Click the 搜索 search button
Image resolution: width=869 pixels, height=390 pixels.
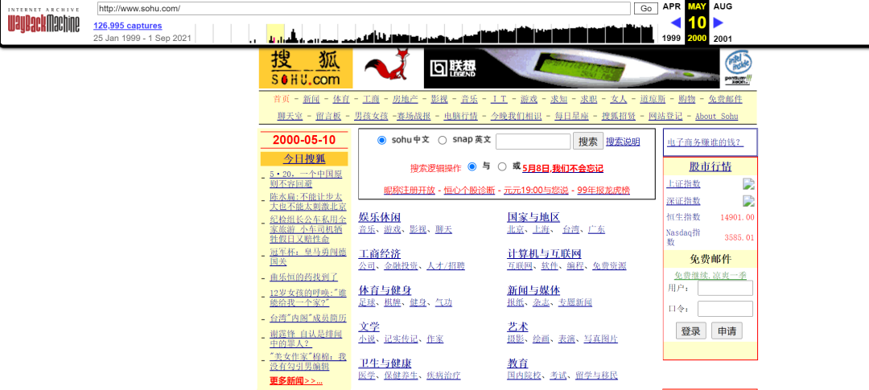tap(588, 142)
